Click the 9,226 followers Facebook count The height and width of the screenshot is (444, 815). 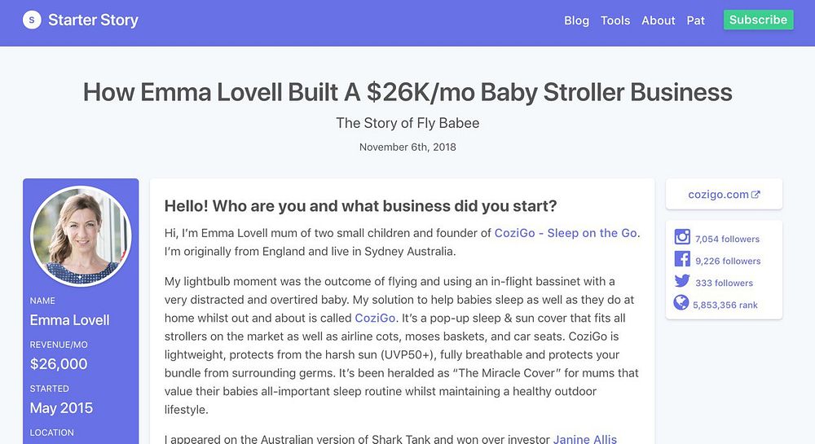pos(728,261)
